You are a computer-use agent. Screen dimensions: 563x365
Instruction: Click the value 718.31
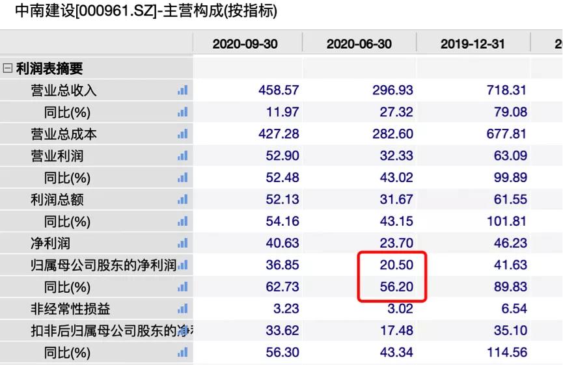point(506,90)
